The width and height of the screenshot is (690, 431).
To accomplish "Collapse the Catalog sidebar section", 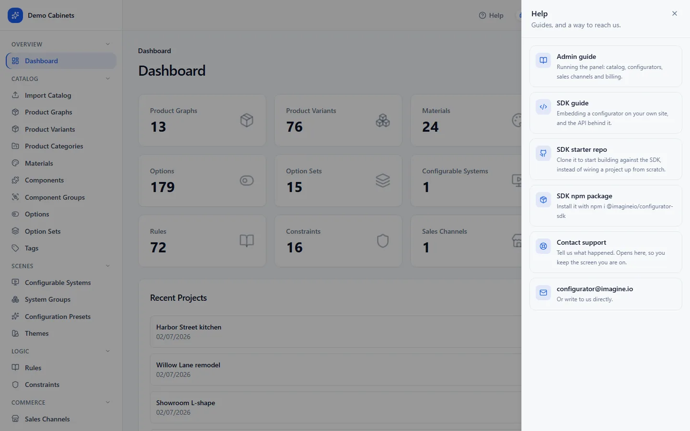I will [x=108, y=79].
